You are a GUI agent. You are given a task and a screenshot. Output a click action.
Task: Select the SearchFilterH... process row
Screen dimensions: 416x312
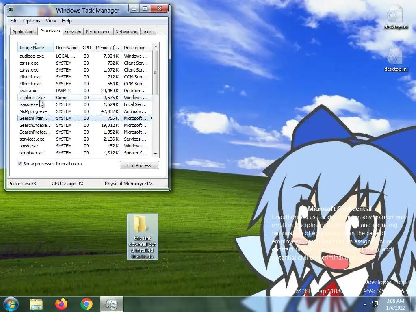84,118
